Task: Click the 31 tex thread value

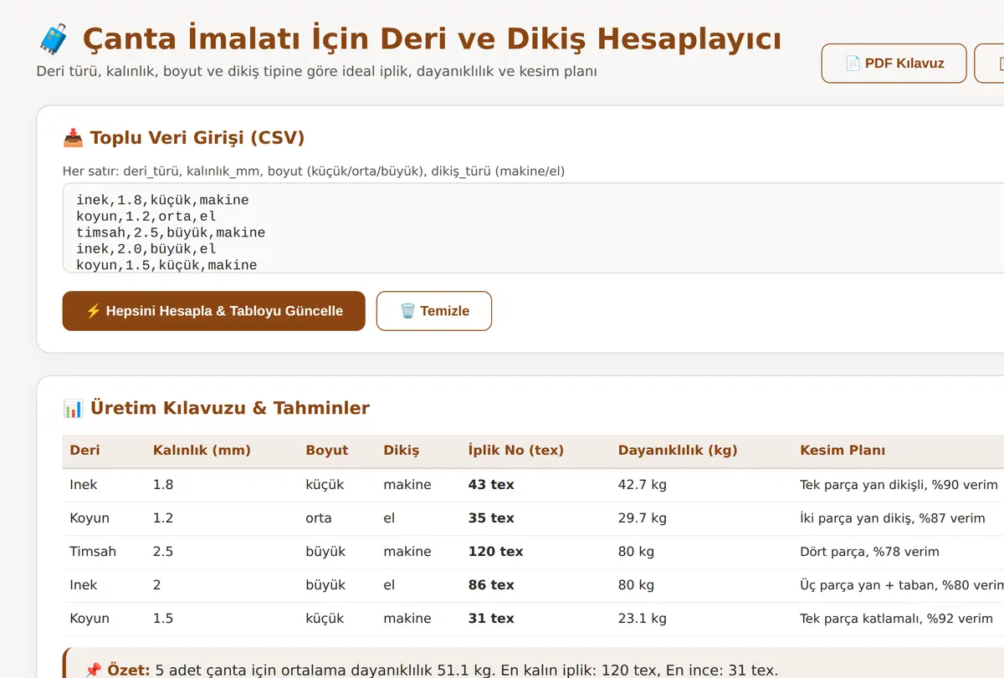Action: click(491, 619)
